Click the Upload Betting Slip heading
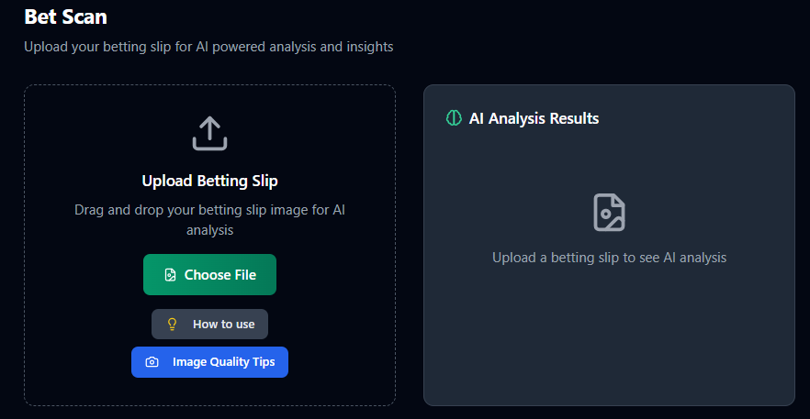The height and width of the screenshot is (419, 810). [209, 181]
